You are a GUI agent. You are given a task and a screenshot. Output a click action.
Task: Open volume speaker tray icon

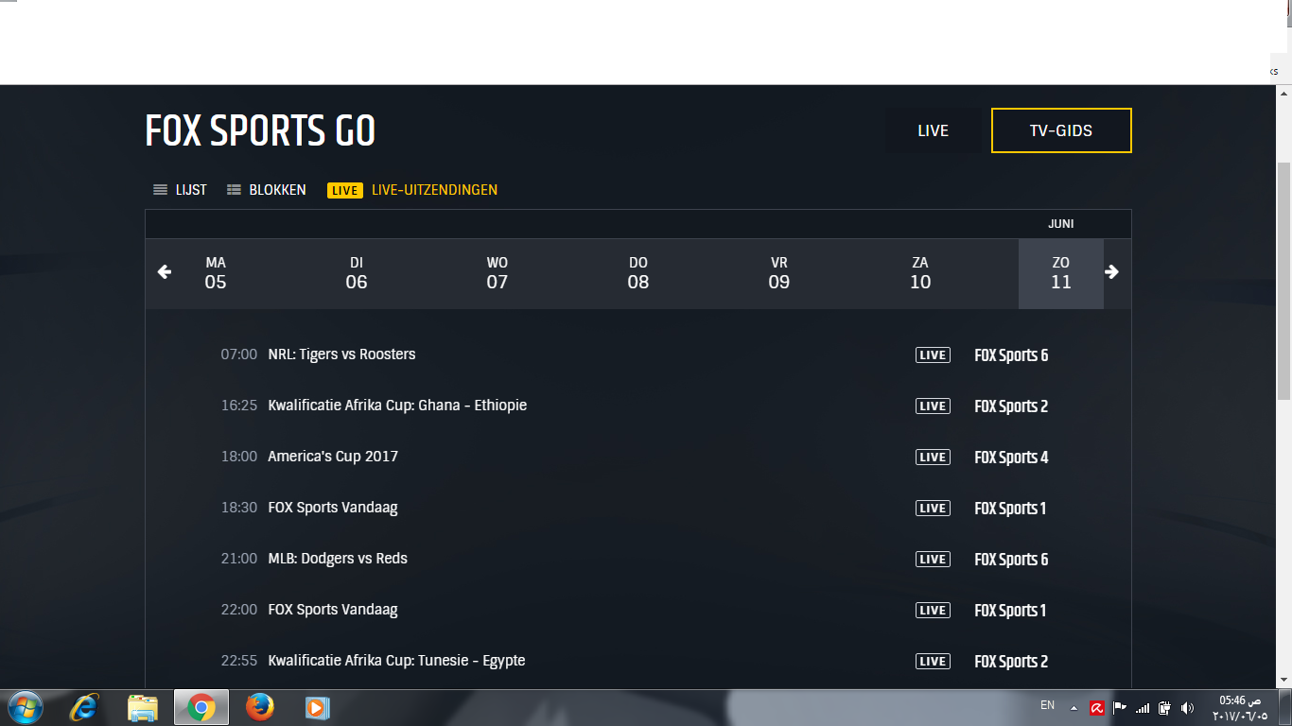1188,708
